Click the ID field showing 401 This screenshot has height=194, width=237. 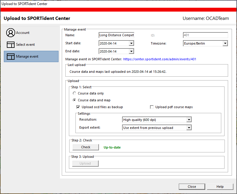coord(205,35)
